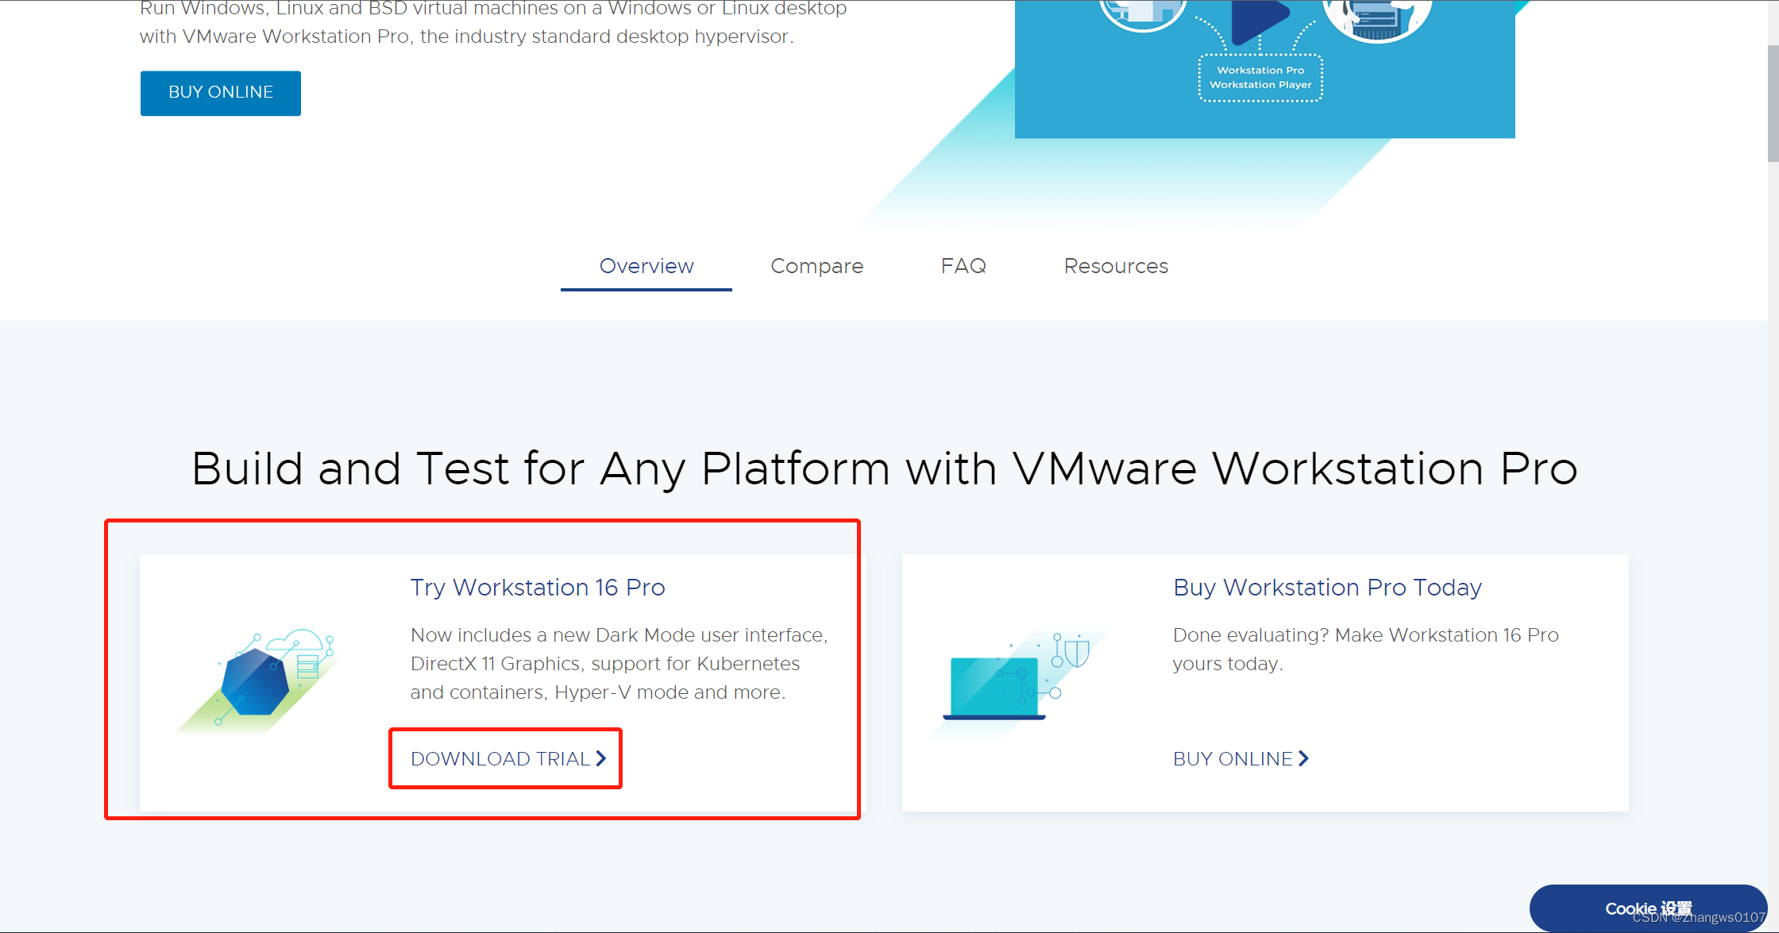The image size is (1779, 933).
Task: Open the Cookie 设置 settings button
Action: click(x=1647, y=908)
